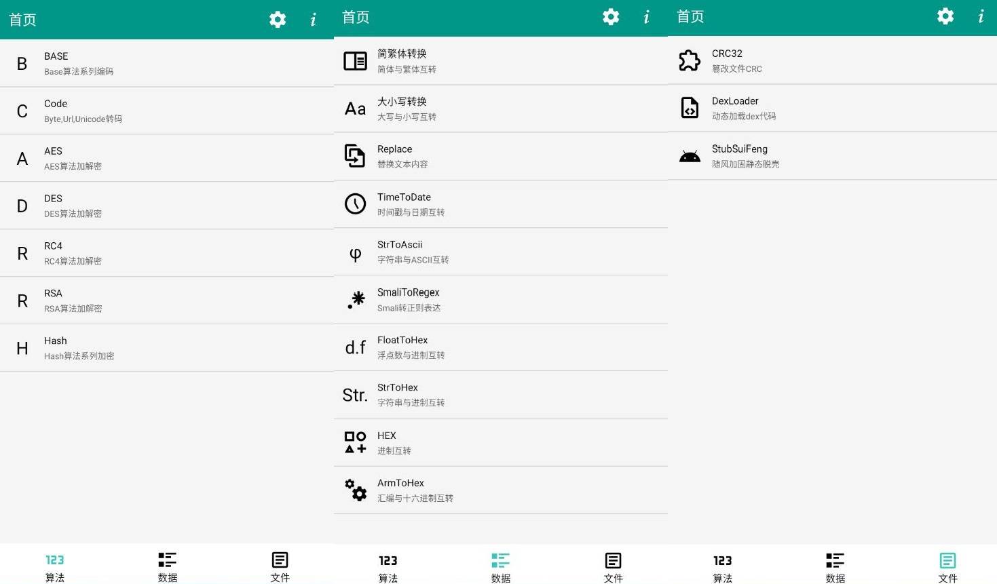Tap the A letter icon for AES
The width and height of the screenshot is (997, 584).
[22, 159]
